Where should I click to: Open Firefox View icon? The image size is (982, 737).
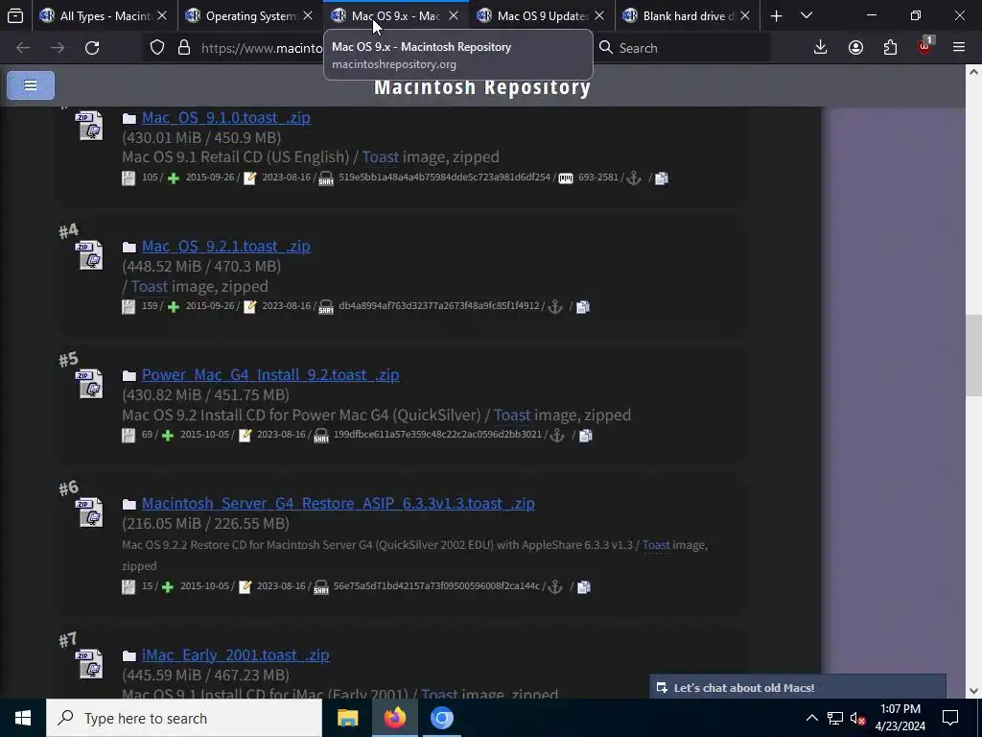(15, 15)
